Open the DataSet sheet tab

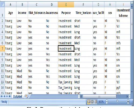coord(18,97)
